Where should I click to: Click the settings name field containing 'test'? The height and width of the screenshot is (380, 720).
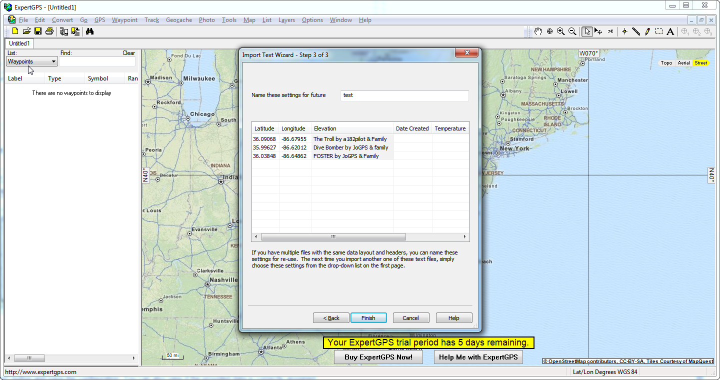(404, 95)
